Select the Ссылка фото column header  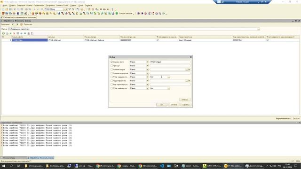tap(30, 37)
